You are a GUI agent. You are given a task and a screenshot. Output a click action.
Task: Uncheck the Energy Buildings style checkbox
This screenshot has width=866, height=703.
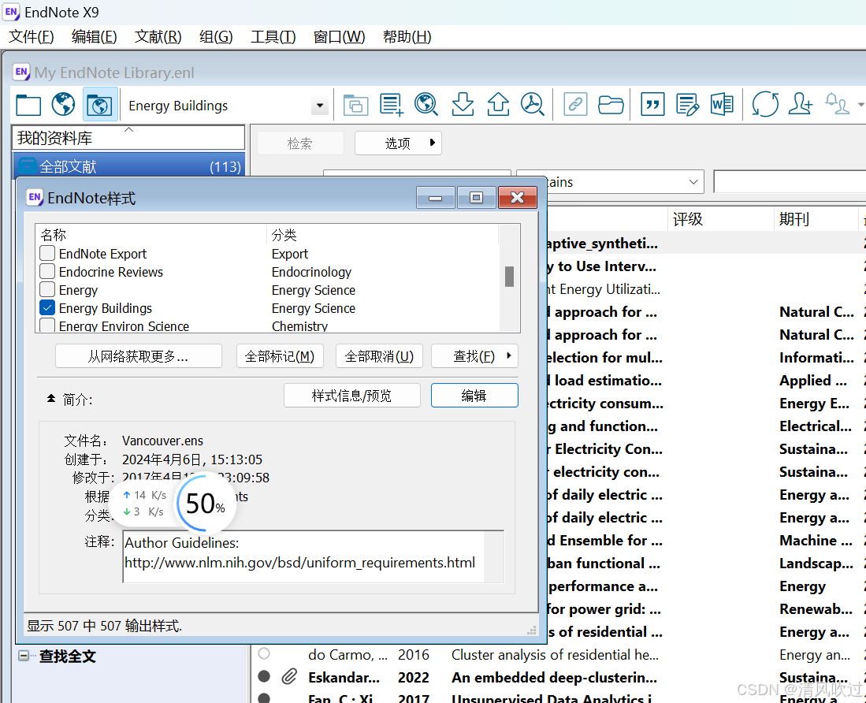[x=47, y=308]
